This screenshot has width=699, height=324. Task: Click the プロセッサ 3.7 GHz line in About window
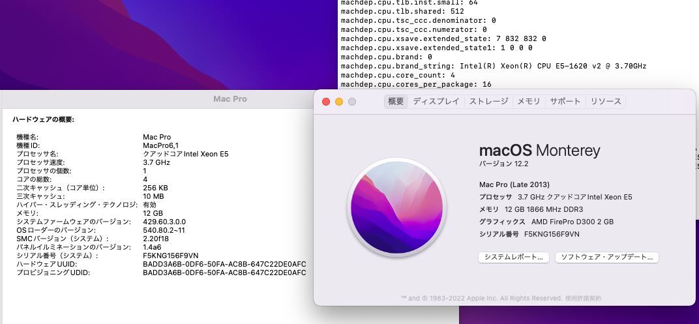click(556, 197)
